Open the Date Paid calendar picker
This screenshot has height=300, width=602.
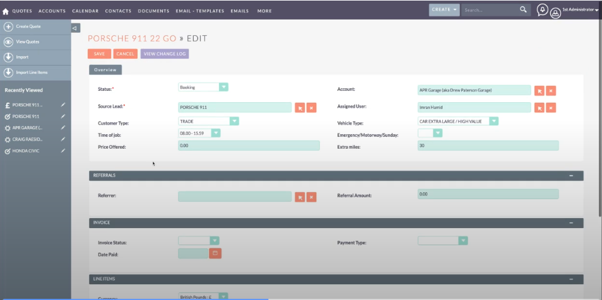click(x=215, y=253)
